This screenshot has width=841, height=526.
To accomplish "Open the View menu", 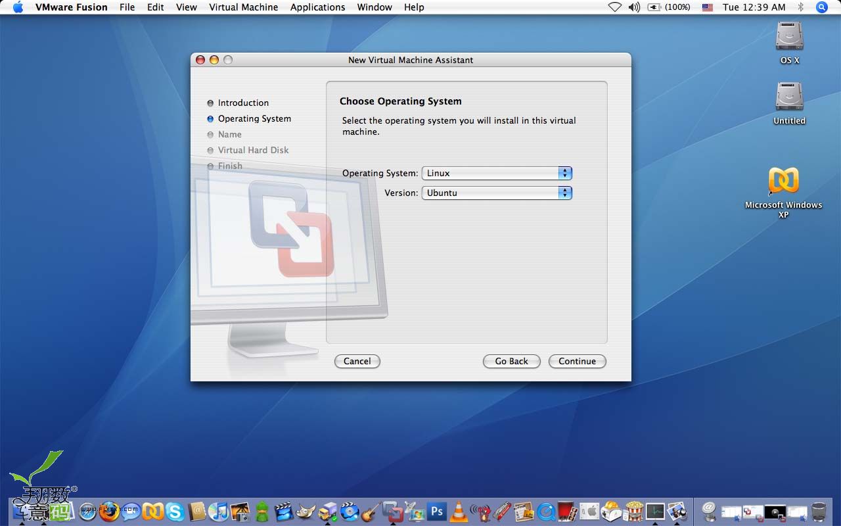I will [187, 7].
